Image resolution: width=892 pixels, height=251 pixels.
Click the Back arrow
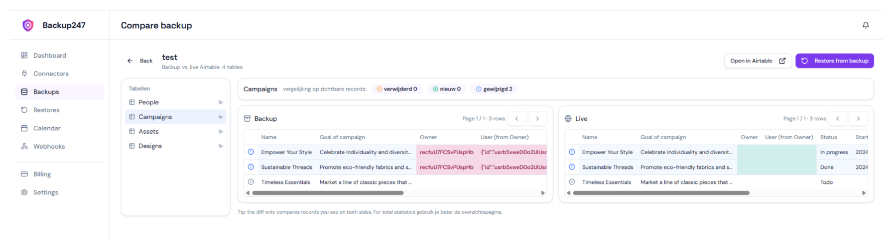[130, 61]
